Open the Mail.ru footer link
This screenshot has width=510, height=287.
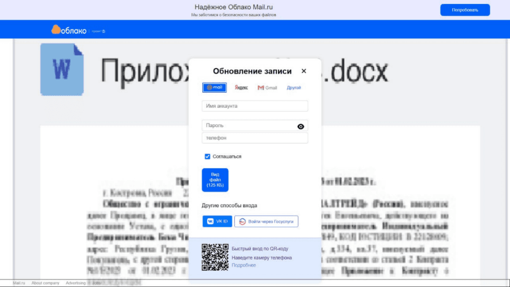19,283
